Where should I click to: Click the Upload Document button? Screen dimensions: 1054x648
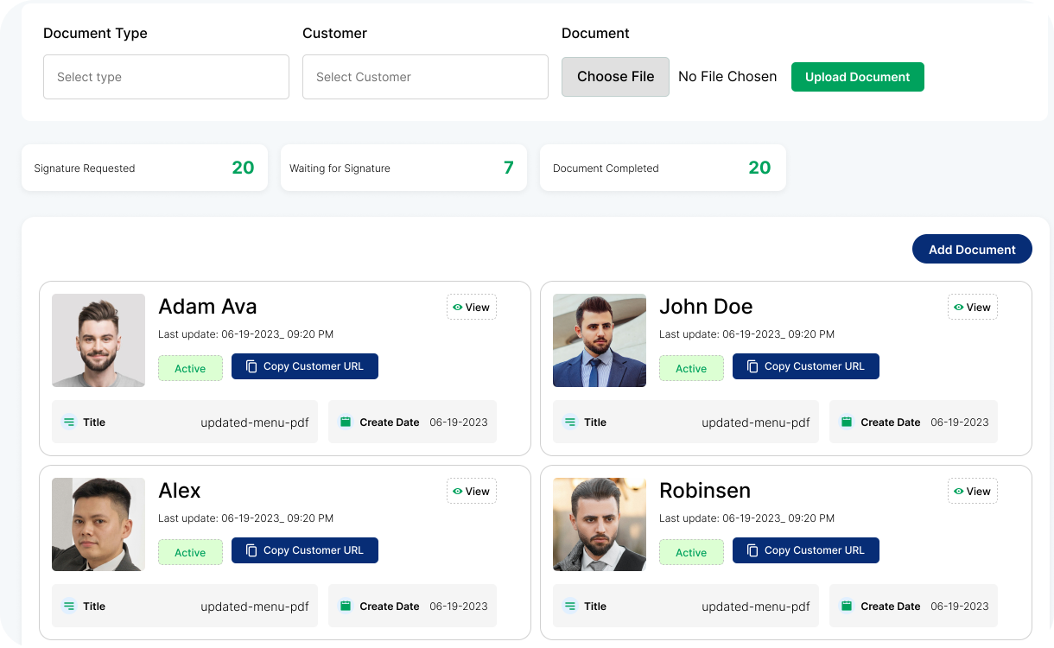click(857, 77)
